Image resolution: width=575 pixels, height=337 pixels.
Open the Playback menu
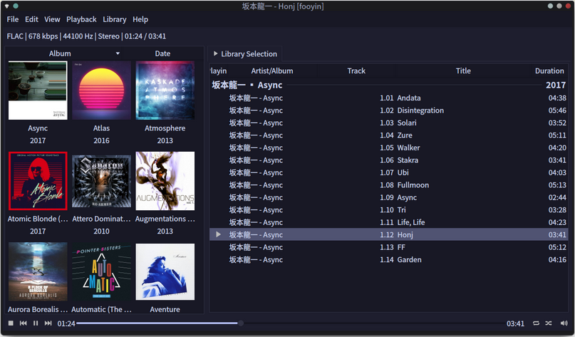81,19
